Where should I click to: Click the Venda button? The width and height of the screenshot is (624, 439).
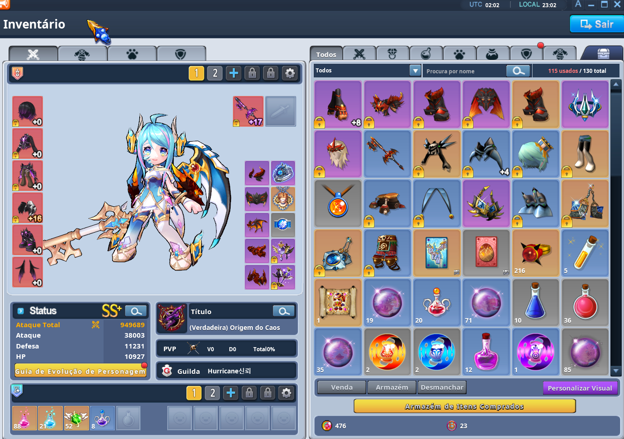click(342, 387)
